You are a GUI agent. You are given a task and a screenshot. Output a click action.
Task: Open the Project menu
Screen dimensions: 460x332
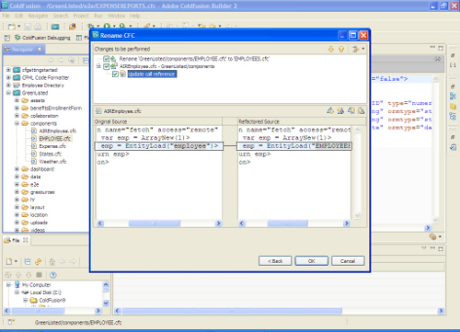pos(81,16)
